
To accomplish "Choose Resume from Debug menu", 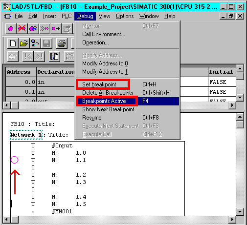I will coord(128,118).
